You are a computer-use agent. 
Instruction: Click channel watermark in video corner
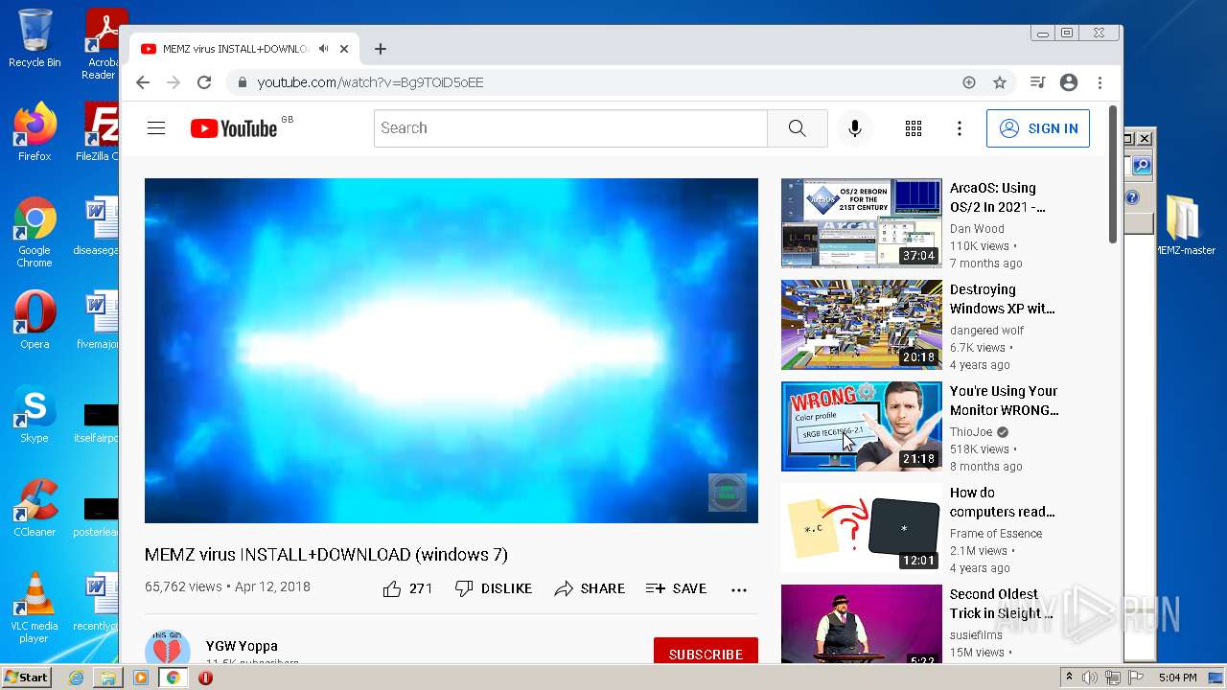click(x=728, y=493)
